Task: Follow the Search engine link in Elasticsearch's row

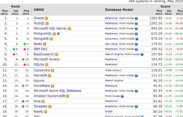Action: coord(114,54)
